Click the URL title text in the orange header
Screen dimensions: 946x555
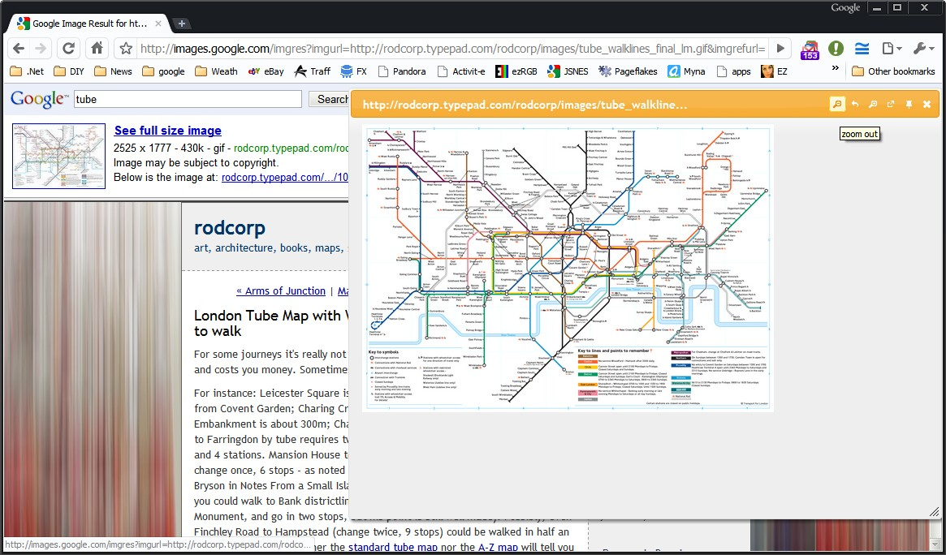525,105
